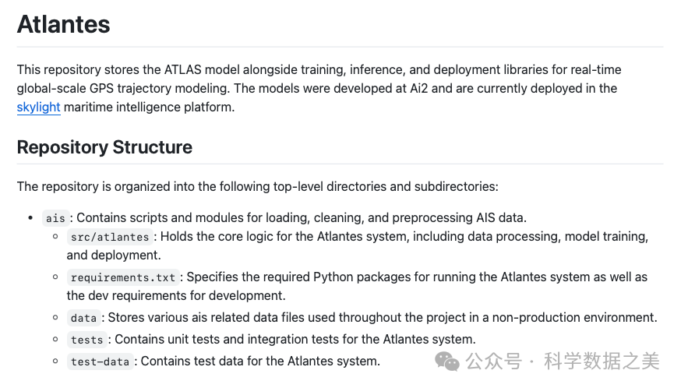This screenshot has width=681, height=388.
Task: Click the hollow bullet beside test-data
Action: coord(55,361)
